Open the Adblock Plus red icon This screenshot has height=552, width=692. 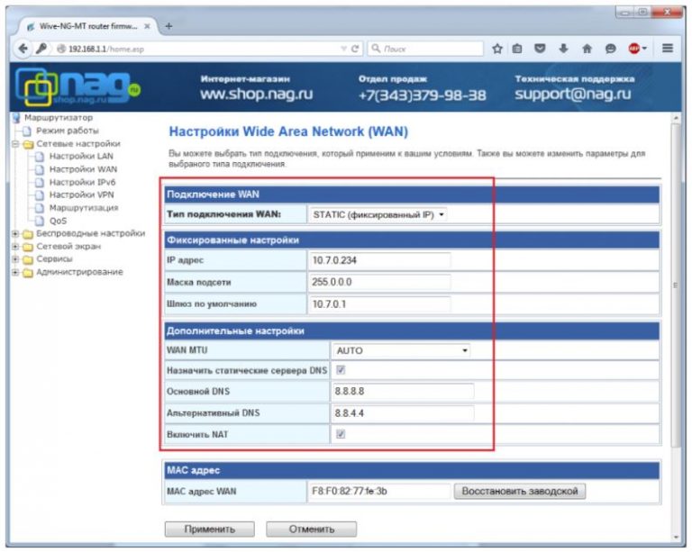click(634, 49)
